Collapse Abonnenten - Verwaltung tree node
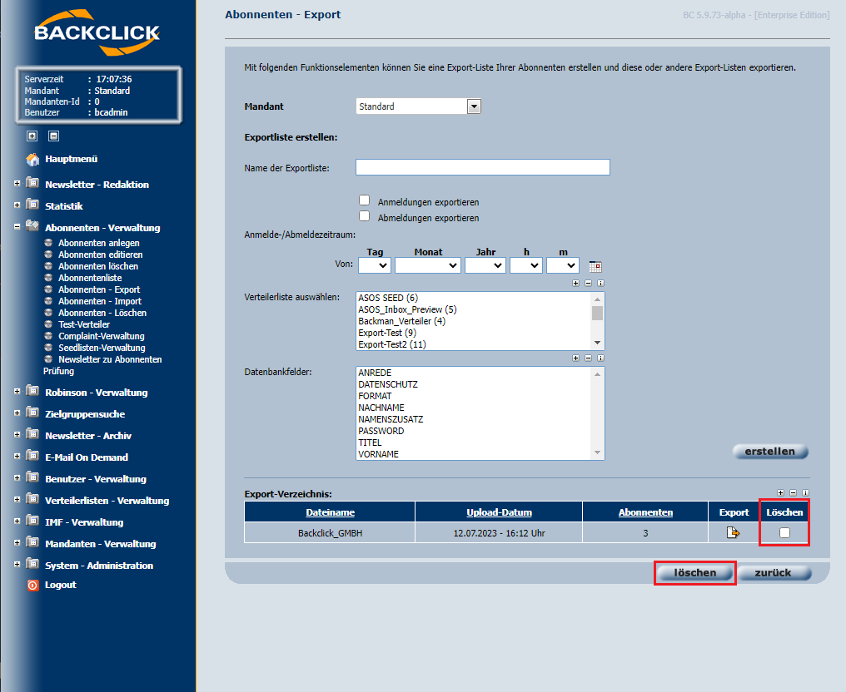Image resolution: width=846 pixels, height=692 pixels. pyautogui.click(x=17, y=227)
